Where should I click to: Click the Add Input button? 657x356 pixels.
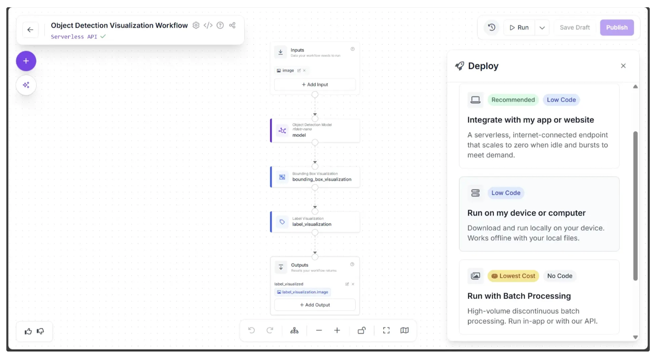(x=315, y=85)
